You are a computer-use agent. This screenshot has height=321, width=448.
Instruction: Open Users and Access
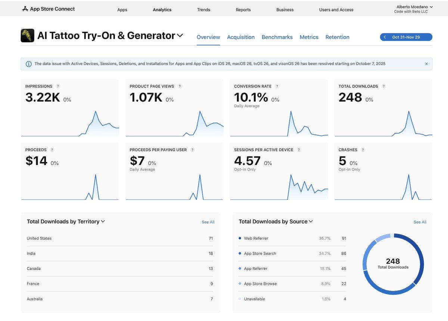[x=336, y=10]
